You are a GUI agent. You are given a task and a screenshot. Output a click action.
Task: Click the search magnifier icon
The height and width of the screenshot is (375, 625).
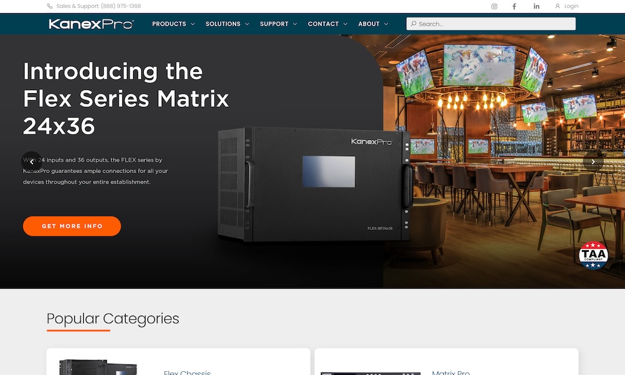(x=414, y=24)
